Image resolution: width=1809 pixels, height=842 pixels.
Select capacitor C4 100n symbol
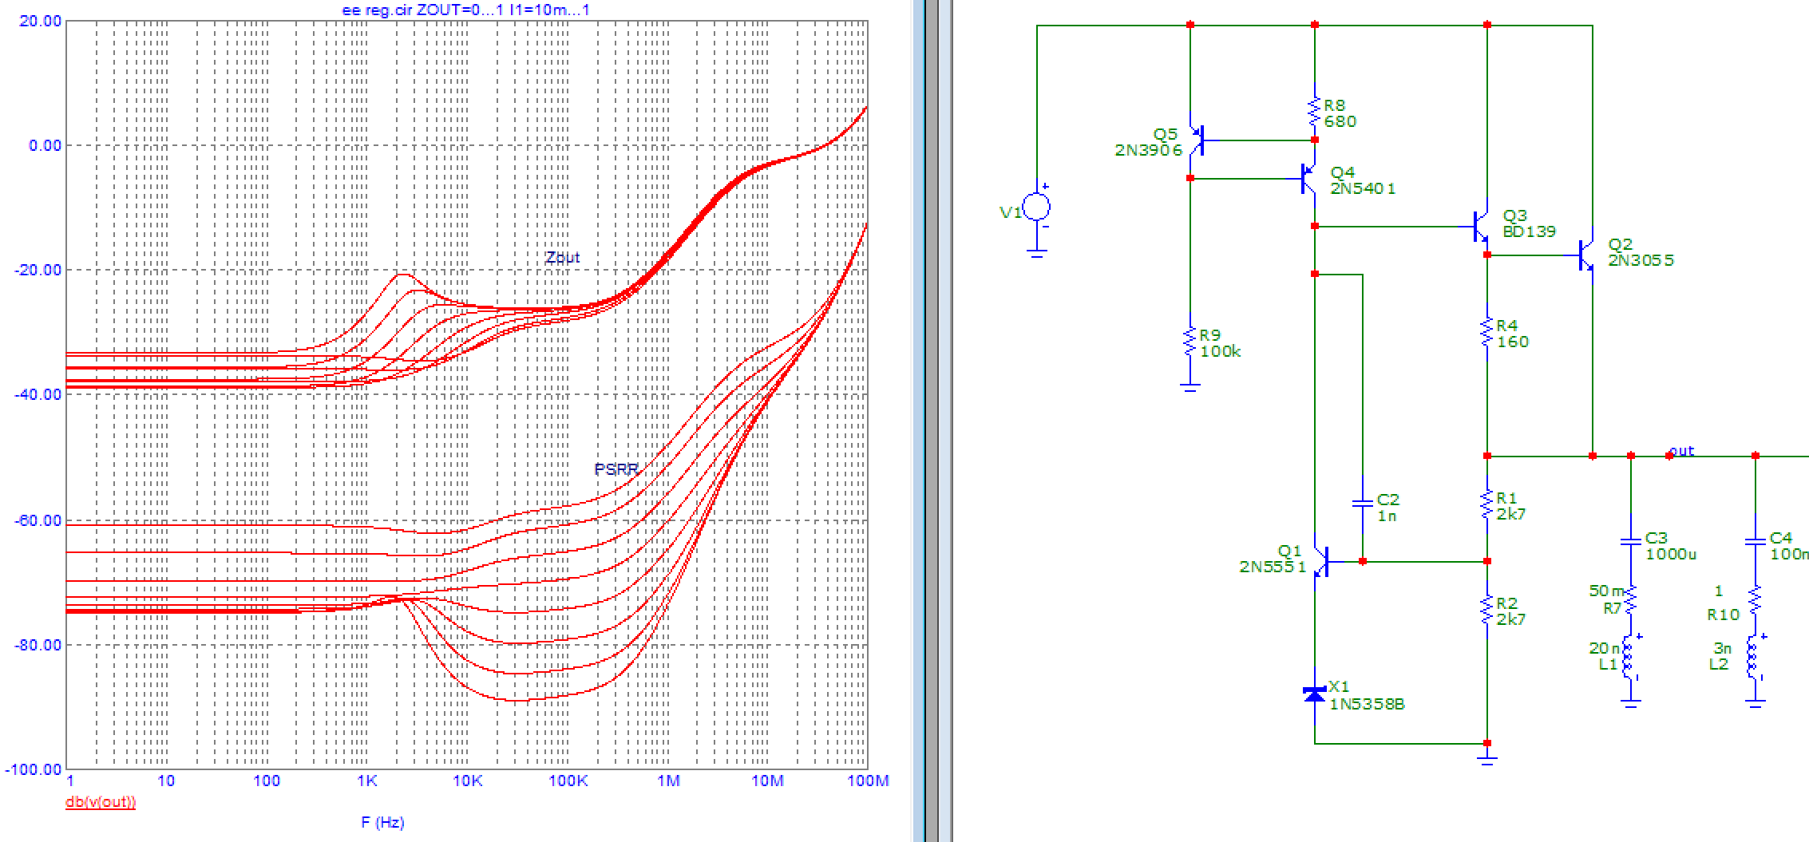(x=1755, y=543)
